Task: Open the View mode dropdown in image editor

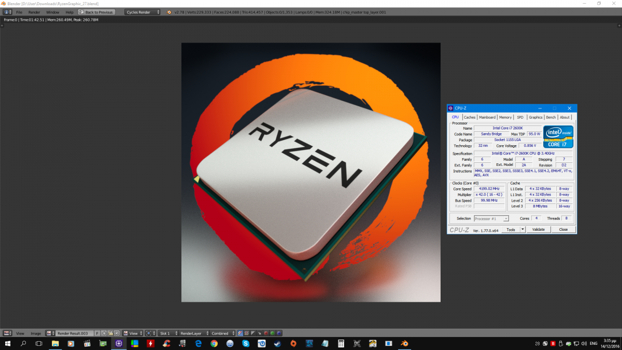Action: tap(133, 333)
